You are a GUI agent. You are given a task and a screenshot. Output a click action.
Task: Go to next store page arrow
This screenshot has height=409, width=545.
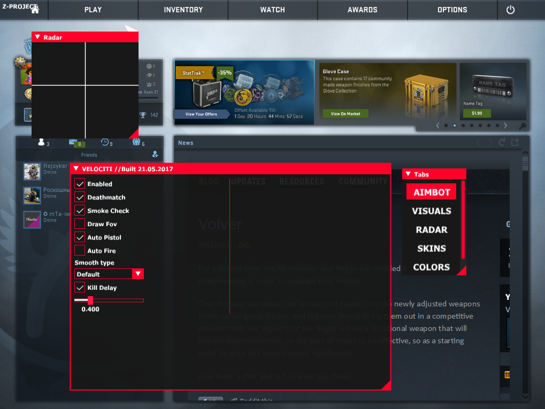(x=506, y=126)
